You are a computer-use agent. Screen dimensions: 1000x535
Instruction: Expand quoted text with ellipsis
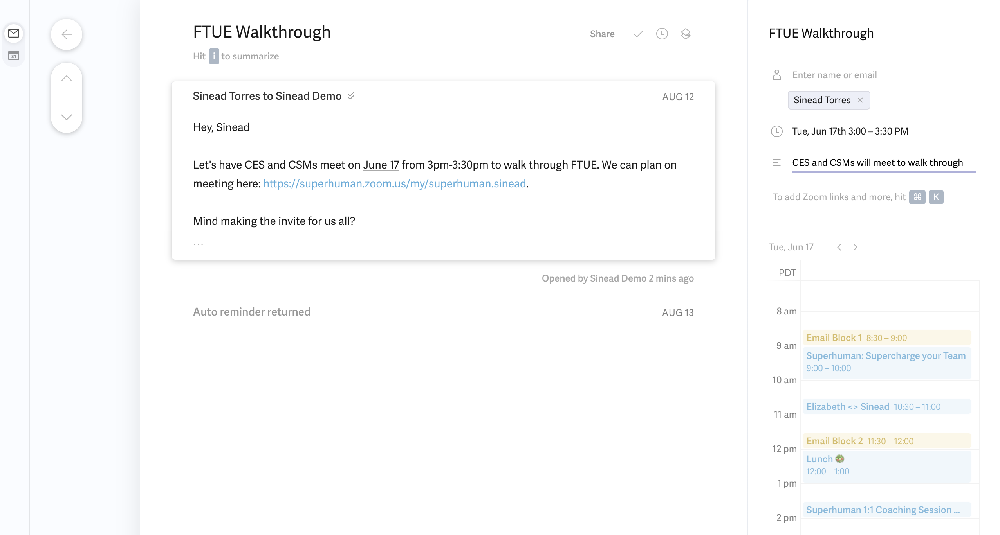[x=198, y=244]
